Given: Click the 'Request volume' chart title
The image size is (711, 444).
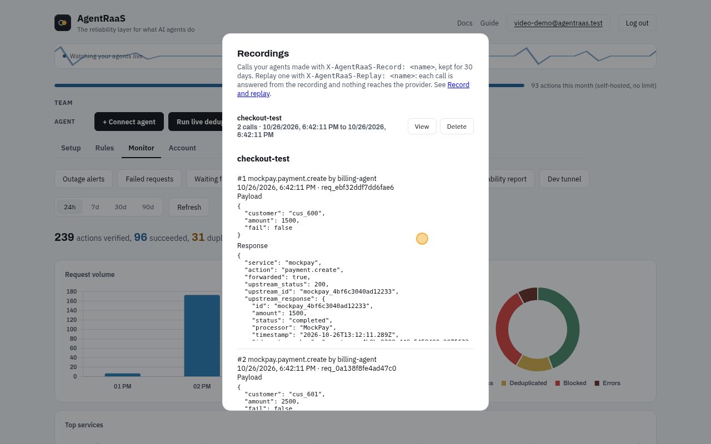Looking at the screenshot, I should (x=89, y=274).
